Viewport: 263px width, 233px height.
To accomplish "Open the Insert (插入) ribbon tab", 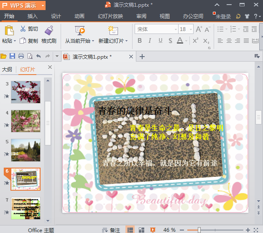I will click(32, 16).
